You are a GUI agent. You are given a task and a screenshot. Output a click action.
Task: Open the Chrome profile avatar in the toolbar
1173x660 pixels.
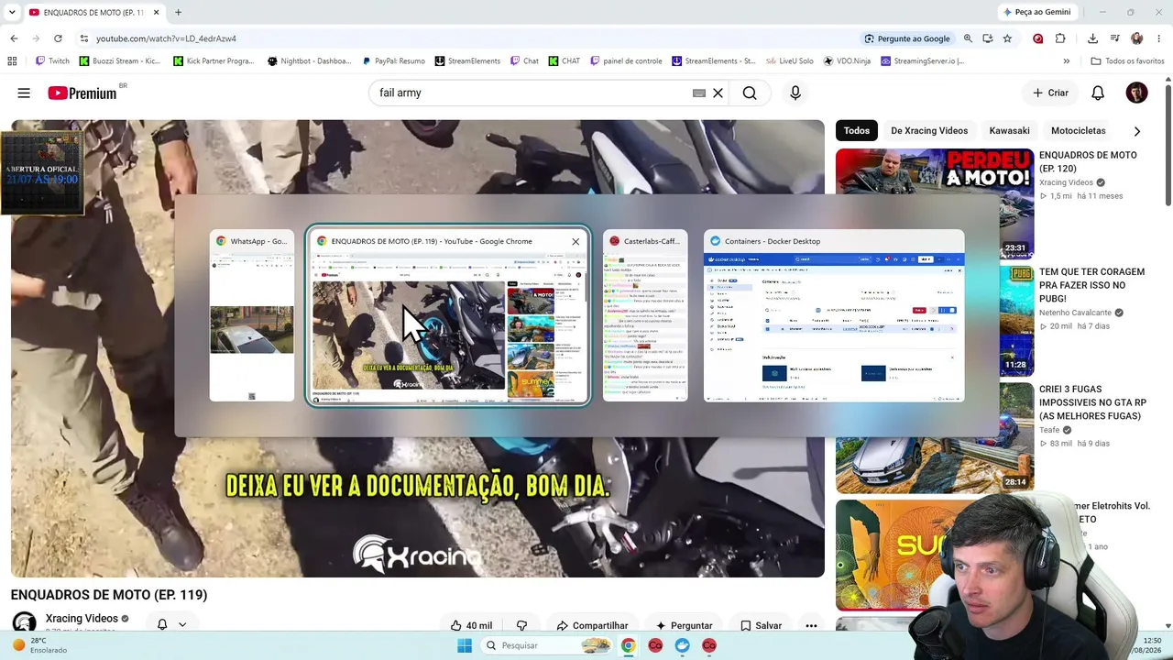(x=1136, y=38)
